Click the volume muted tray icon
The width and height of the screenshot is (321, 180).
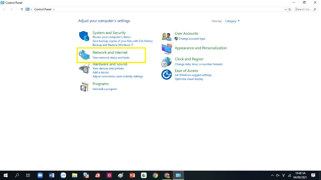click(x=278, y=175)
